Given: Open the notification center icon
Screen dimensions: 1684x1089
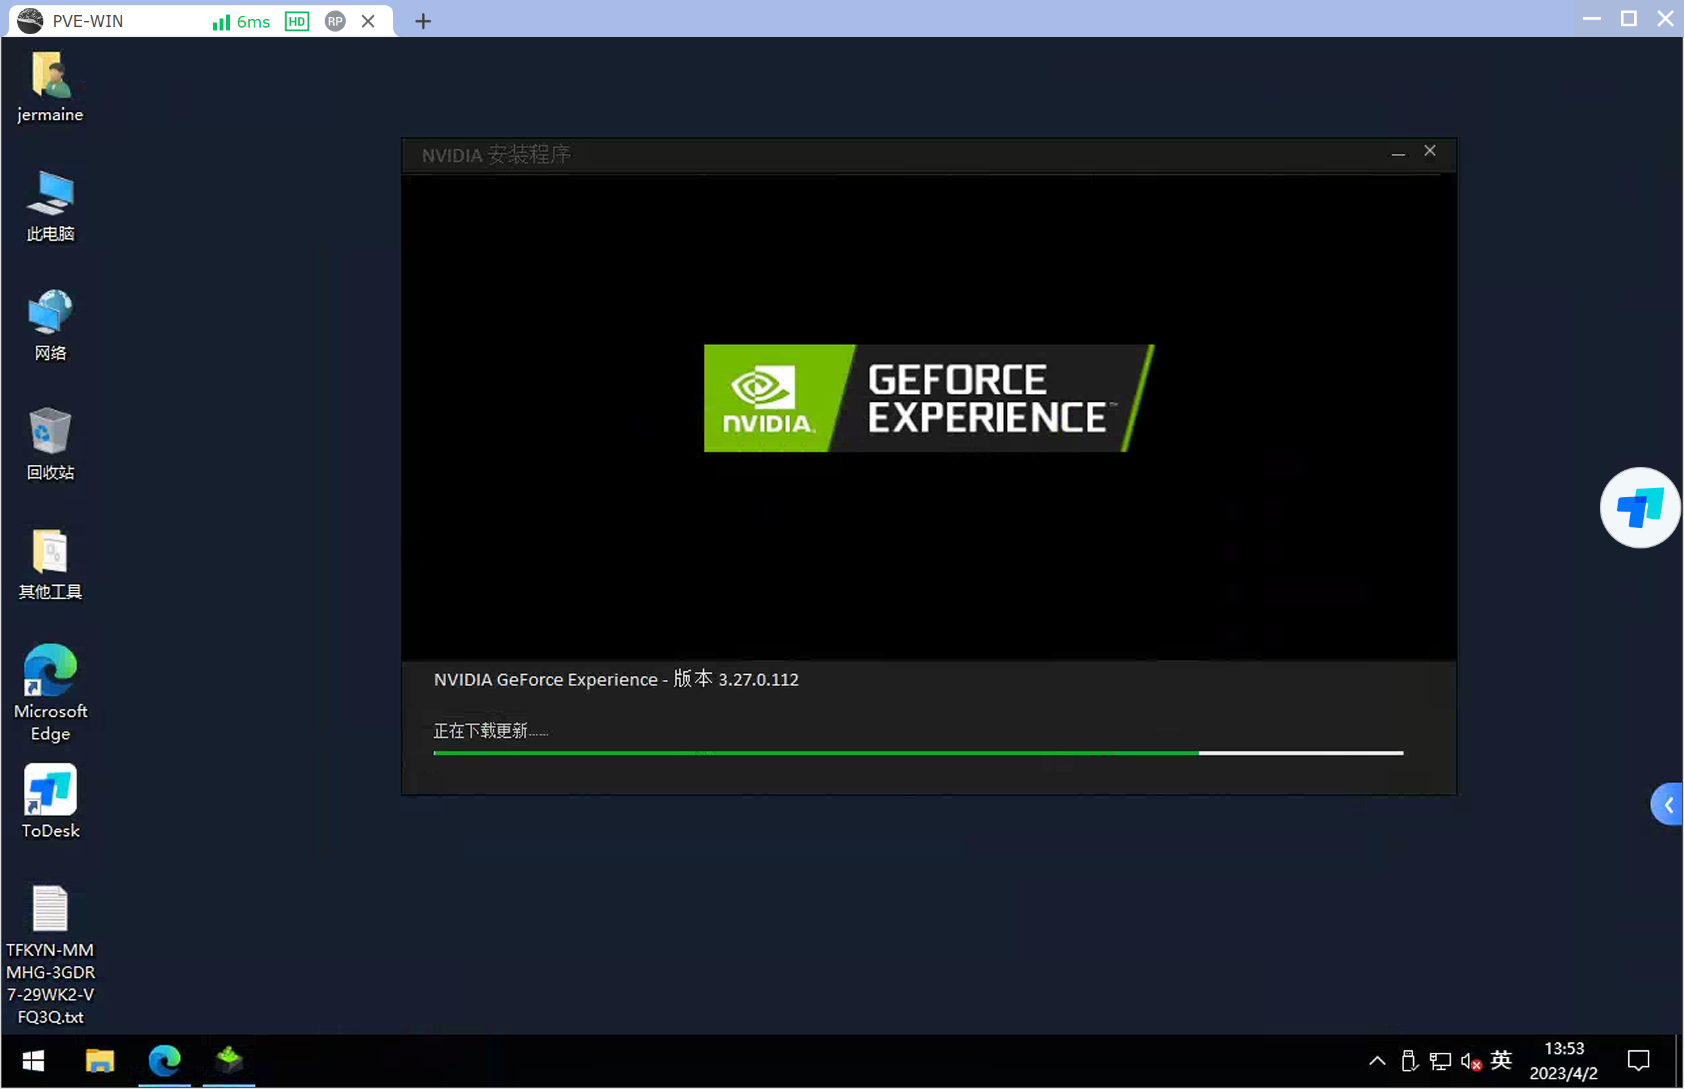Looking at the screenshot, I should pos(1639,1061).
